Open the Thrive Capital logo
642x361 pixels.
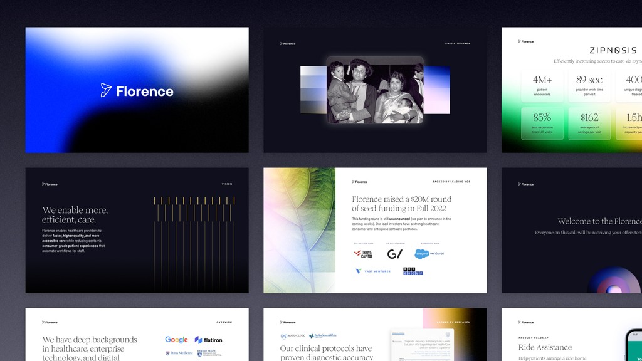[x=363, y=254]
